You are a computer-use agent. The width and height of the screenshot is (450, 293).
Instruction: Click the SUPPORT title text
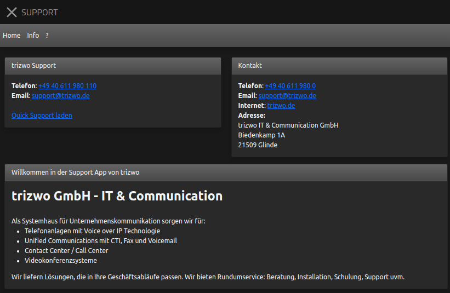click(x=39, y=13)
